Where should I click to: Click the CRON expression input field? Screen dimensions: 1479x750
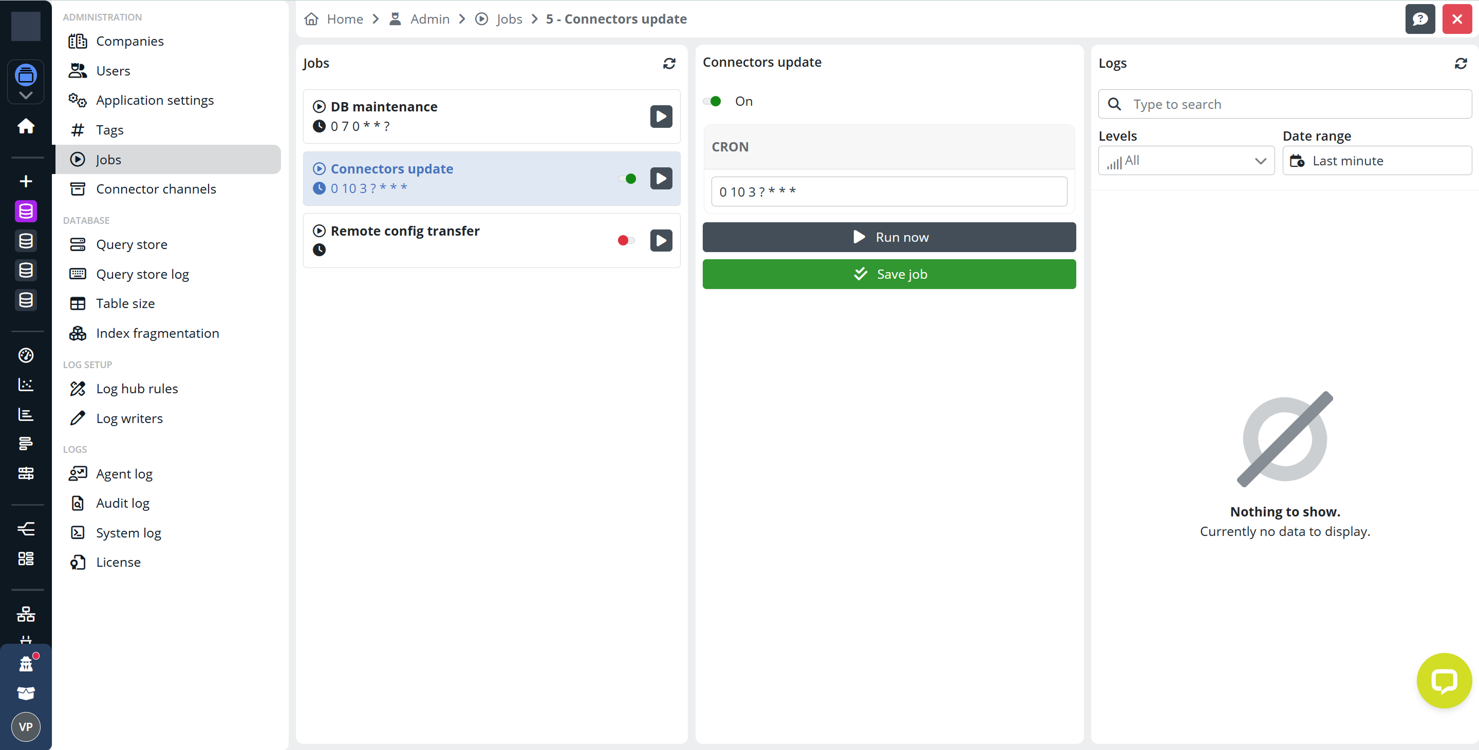[889, 191]
